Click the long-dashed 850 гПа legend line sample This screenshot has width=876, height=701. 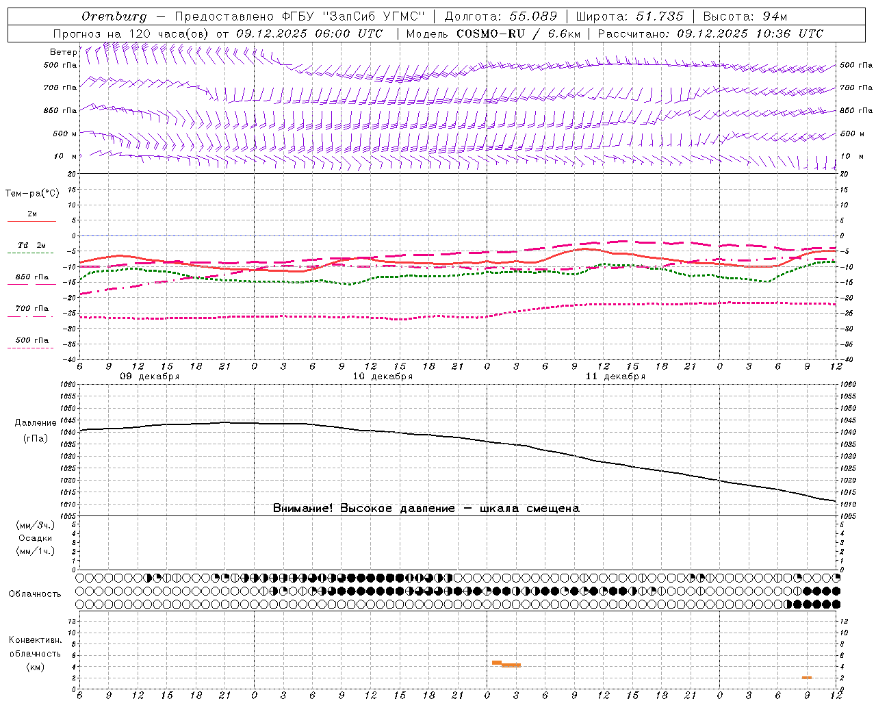pos(31,284)
